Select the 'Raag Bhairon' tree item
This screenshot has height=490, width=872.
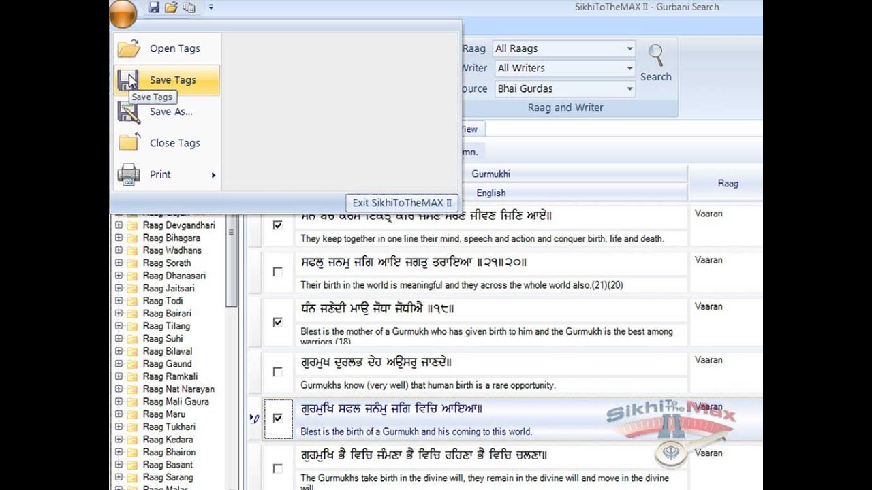tap(169, 452)
